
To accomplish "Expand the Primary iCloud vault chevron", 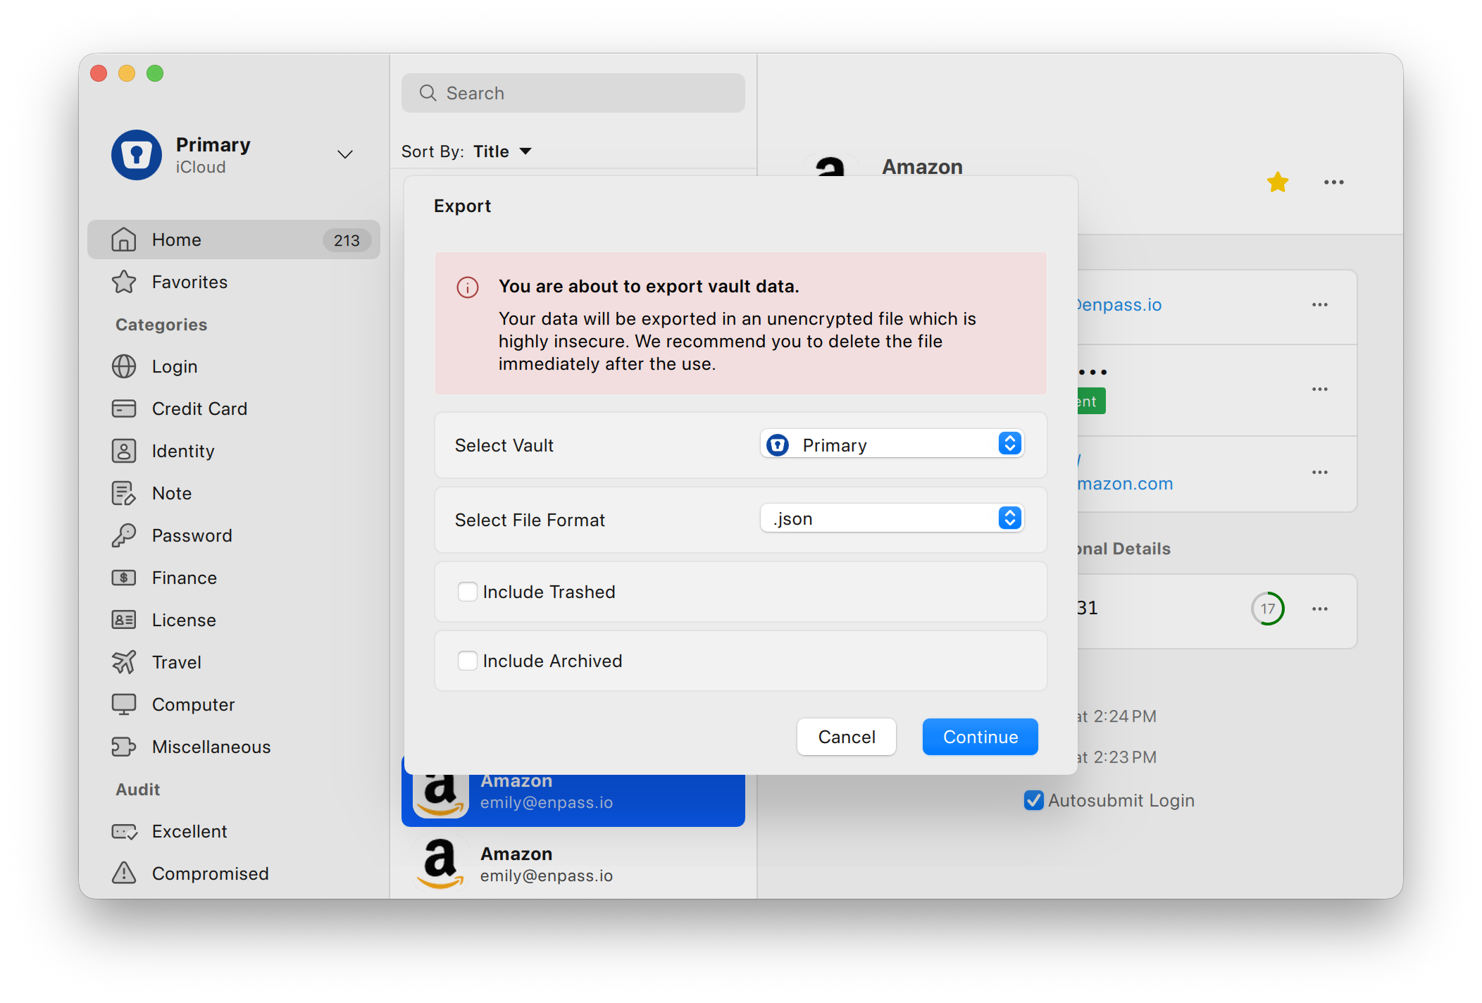I will click(x=345, y=154).
